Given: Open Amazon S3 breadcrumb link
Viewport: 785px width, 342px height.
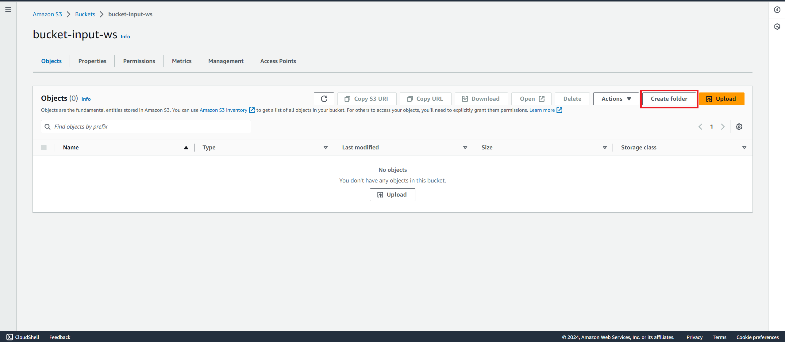Looking at the screenshot, I should tap(48, 14).
